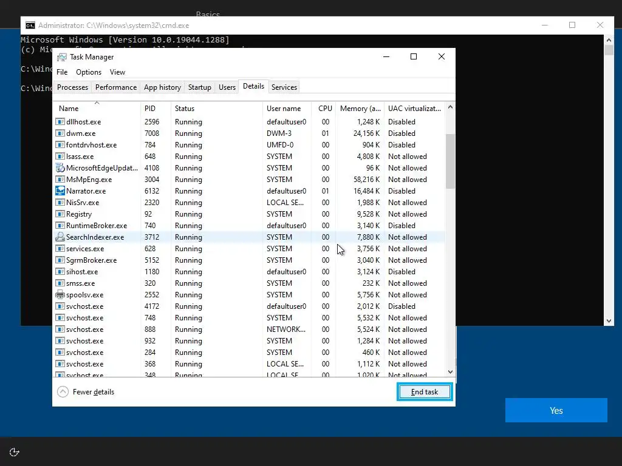
Task: Sort by the Memory column header
Action: pyautogui.click(x=360, y=108)
